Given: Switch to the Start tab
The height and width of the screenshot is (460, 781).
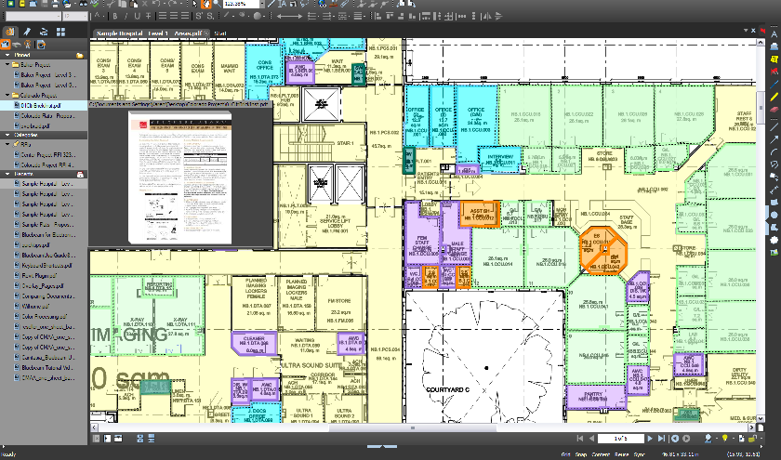Looking at the screenshot, I should 220,33.
